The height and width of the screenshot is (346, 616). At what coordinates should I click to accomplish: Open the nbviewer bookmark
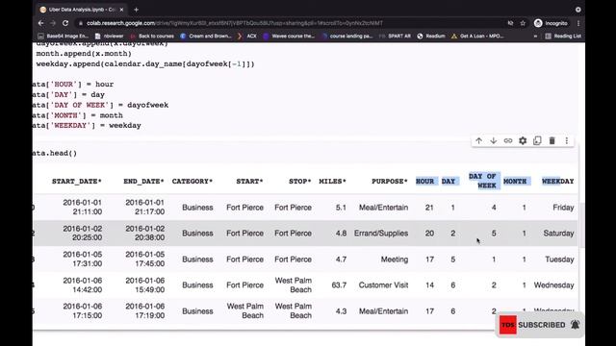click(x=109, y=36)
